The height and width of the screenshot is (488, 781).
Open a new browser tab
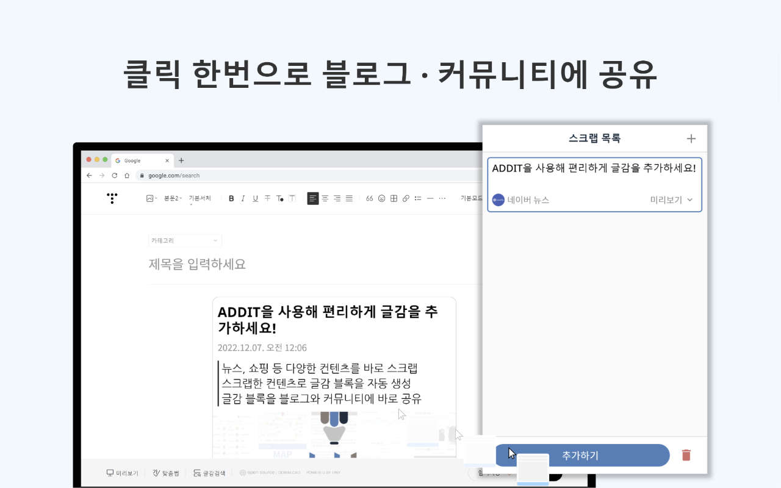click(181, 160)
